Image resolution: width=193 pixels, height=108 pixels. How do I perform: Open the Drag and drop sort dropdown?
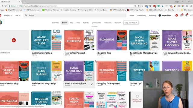[131, 23]
